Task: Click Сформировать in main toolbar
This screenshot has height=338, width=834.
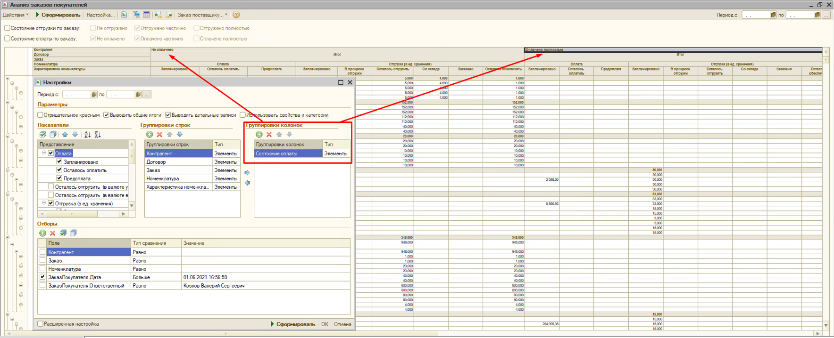Action: tap(58, 15)
